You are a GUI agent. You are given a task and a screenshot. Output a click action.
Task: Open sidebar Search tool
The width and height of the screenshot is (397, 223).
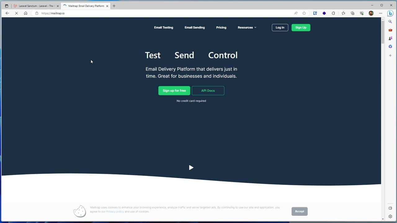click(390, 22)
